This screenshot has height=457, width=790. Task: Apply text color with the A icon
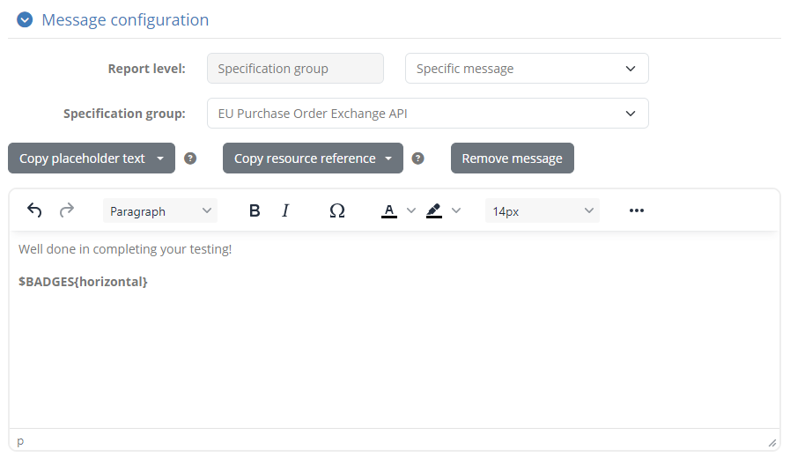389,210
